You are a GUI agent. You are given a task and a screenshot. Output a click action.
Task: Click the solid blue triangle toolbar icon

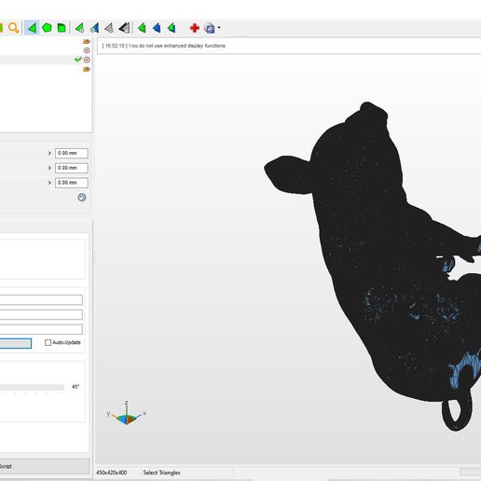[x=157, y=28]
